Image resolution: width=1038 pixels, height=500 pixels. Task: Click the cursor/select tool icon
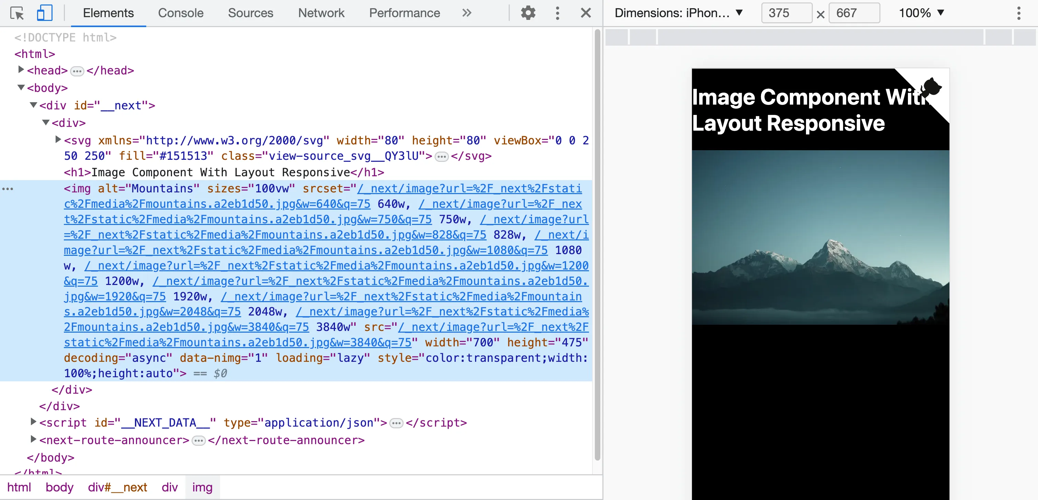click(17, 12)
